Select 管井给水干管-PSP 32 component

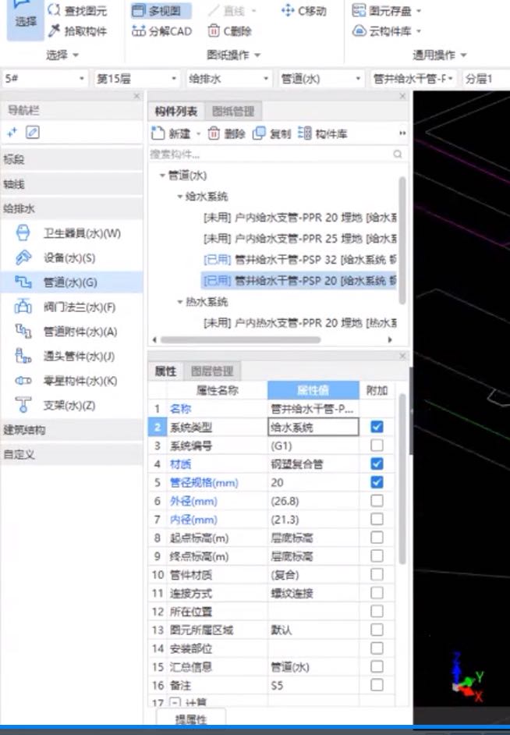tap(299, 260)
